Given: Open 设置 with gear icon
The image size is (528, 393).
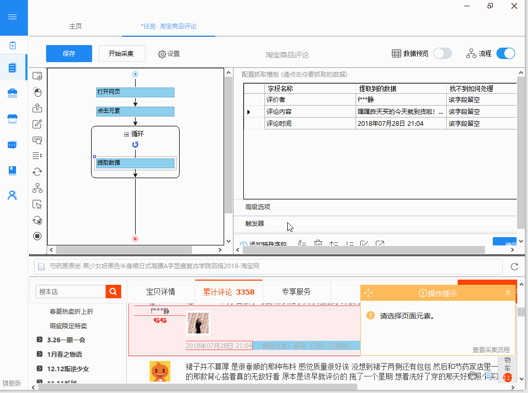Looking at the screenshot, I should tap(169, 54).
